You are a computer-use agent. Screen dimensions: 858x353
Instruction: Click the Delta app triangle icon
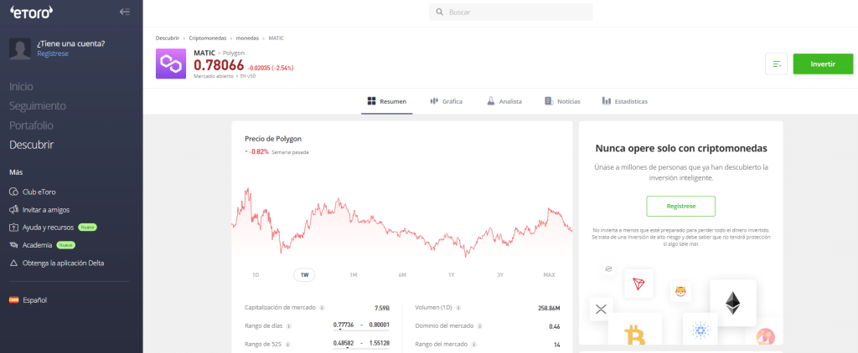tap(13, 263)
